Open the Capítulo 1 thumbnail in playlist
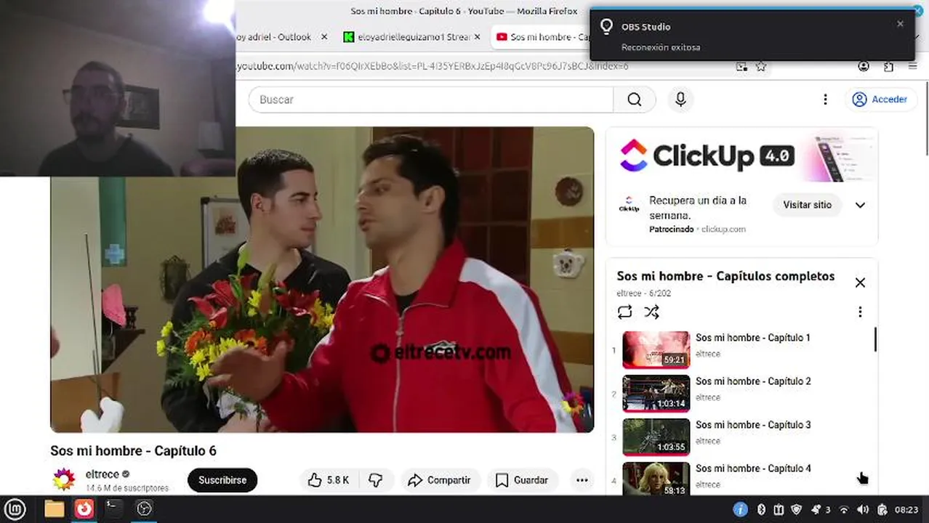This screenshot has width=929, height=523. click(x=656, y=350)
